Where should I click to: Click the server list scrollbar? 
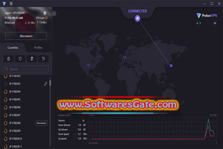click(x=50, y=83)
